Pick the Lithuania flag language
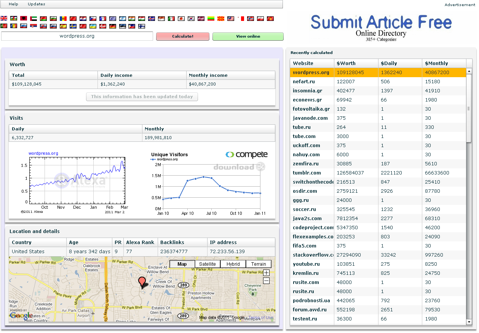Viewport: 479px width, 333px height. 212,18
